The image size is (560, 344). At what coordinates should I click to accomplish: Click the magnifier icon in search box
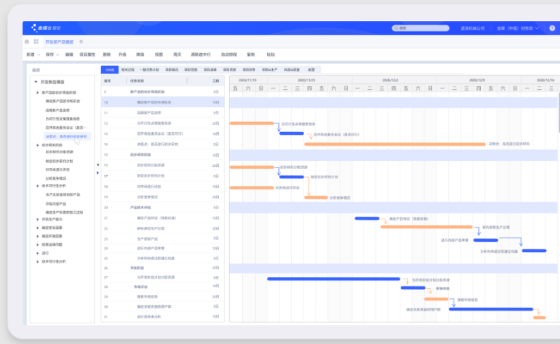click(x=396, y=28)
